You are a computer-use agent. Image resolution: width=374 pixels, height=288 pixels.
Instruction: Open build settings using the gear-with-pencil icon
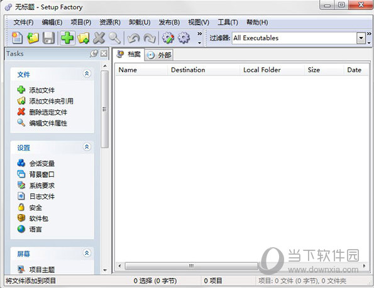click(x=168, y=38)
